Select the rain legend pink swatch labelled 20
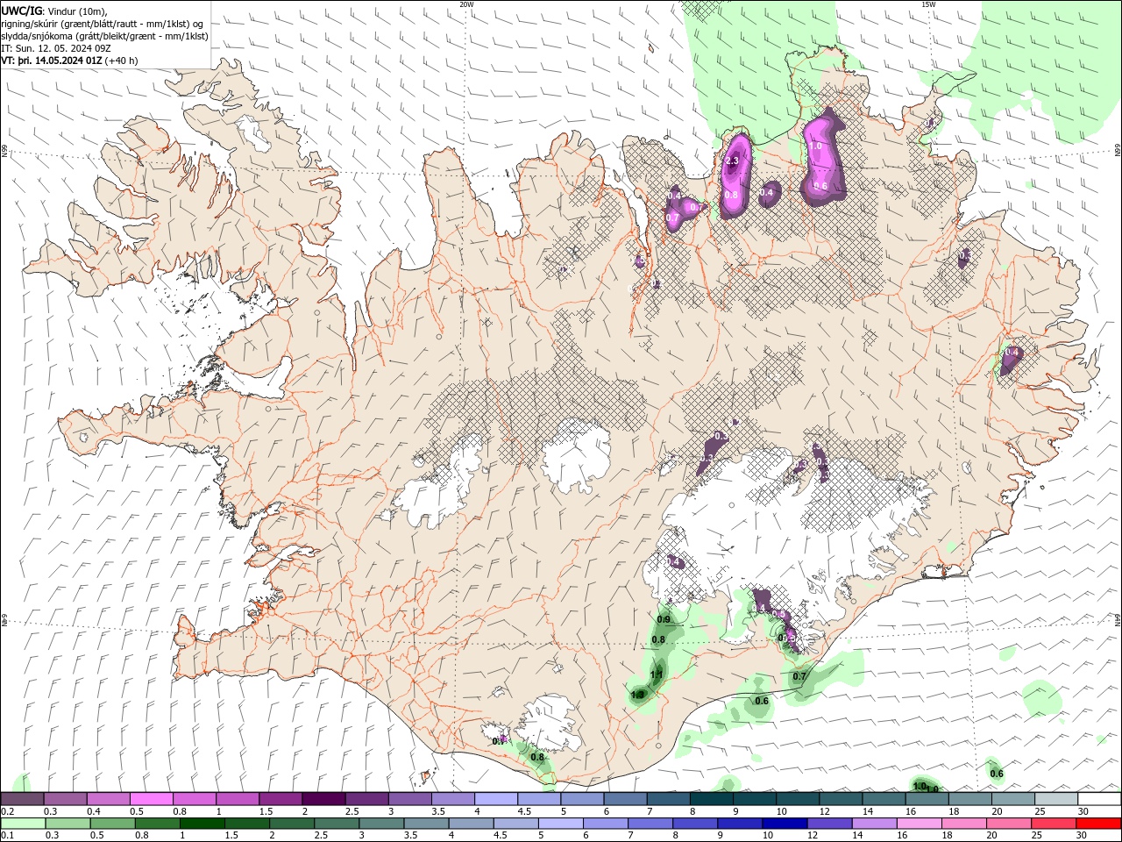This screenshot has width=1122, height=842. 1008,824
